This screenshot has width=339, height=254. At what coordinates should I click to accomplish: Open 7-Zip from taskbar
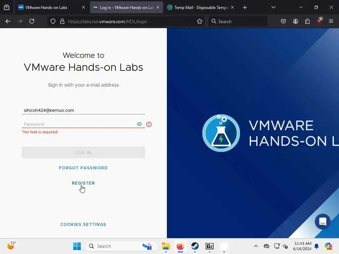(210, 246)
